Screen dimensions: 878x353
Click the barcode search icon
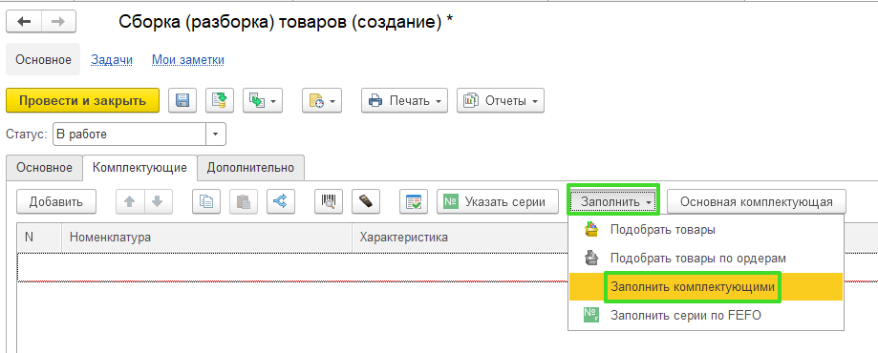tap(328, 202)
